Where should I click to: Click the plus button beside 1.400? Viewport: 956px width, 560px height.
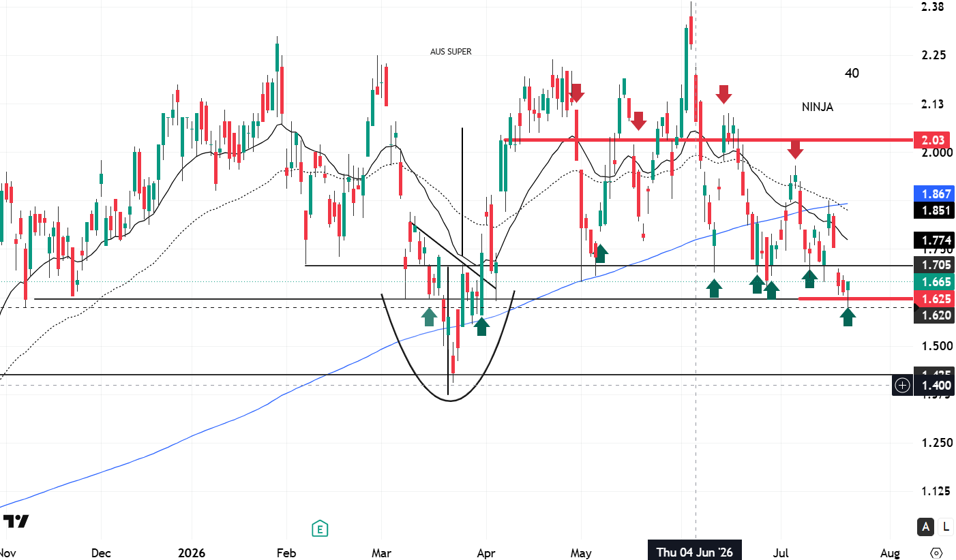point(902,386)
